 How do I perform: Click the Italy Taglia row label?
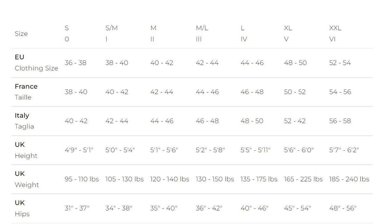click(x=24, y=121)
